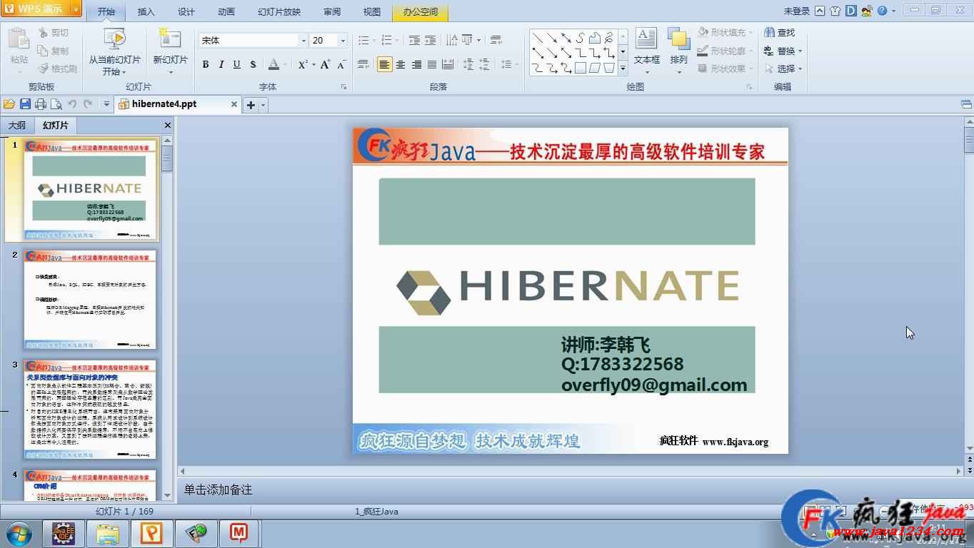
Task: Click the 查找 find binoculars button
Action: [779, 33]
